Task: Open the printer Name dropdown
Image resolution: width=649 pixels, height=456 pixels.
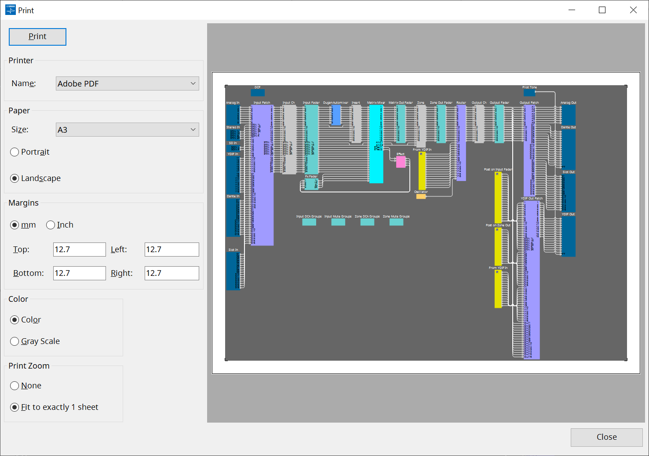Action: pos(127,83)
